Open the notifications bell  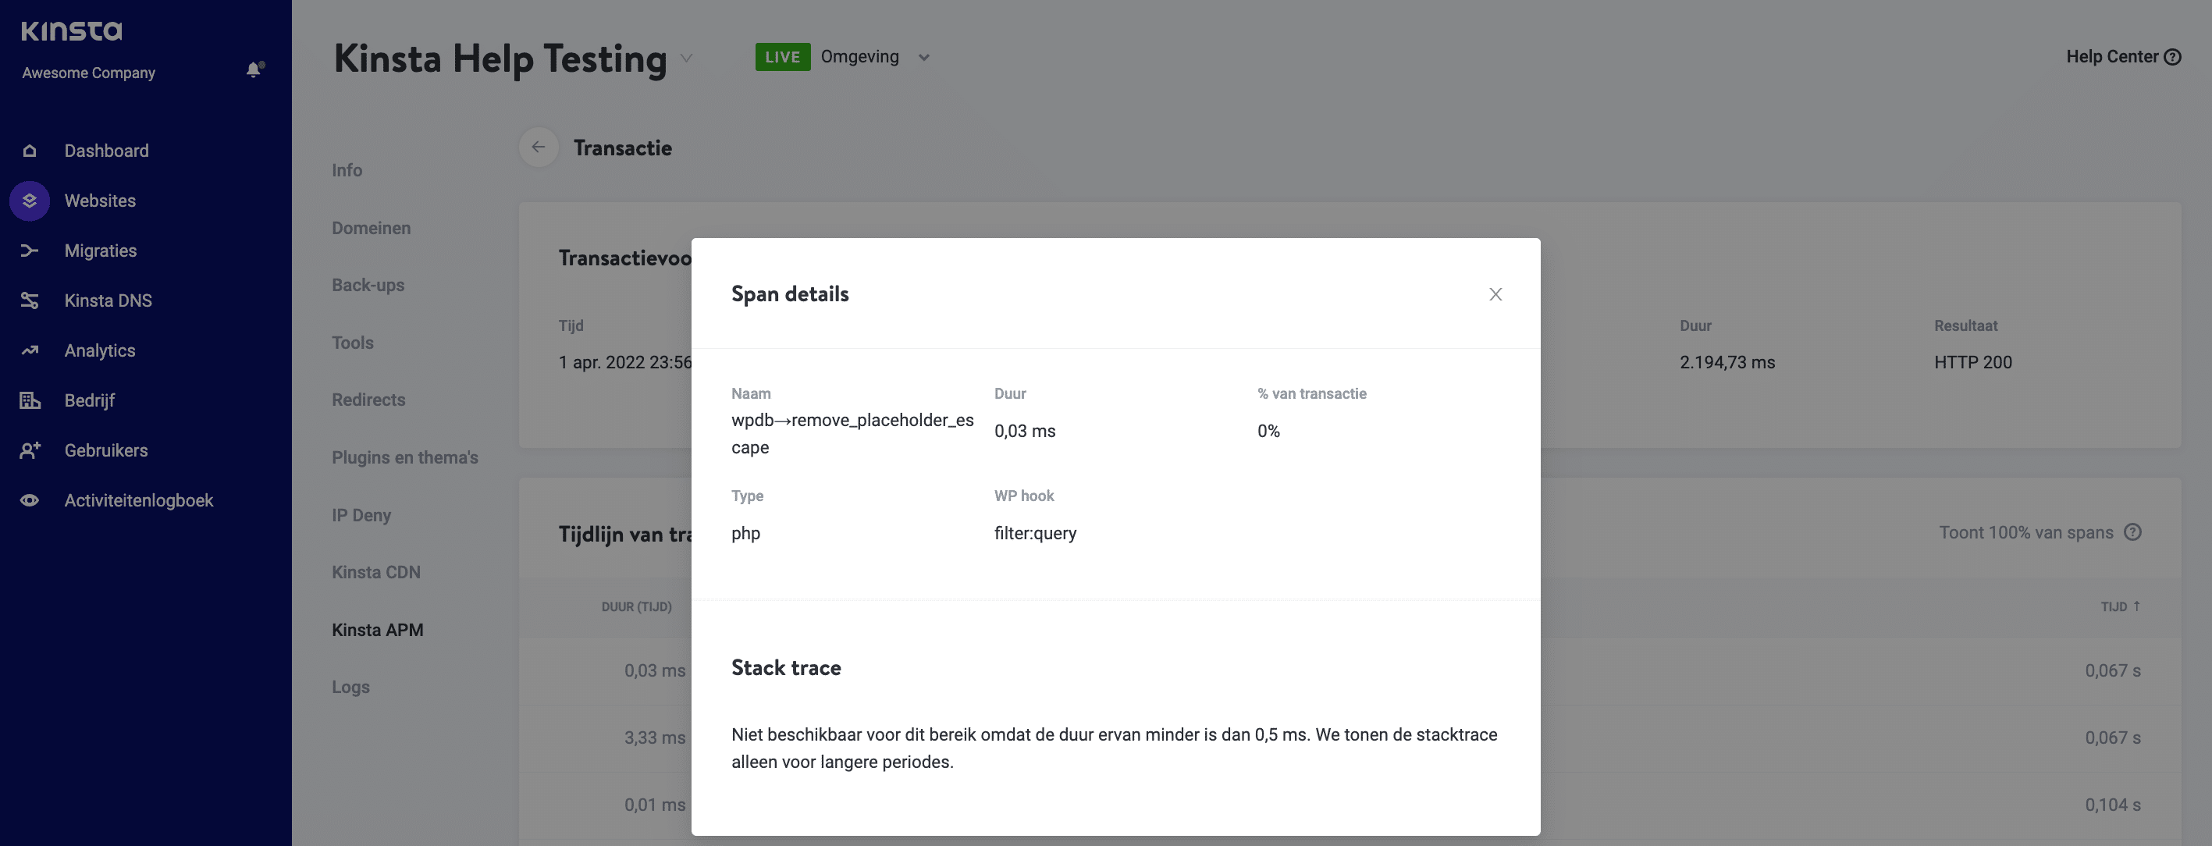254,69
